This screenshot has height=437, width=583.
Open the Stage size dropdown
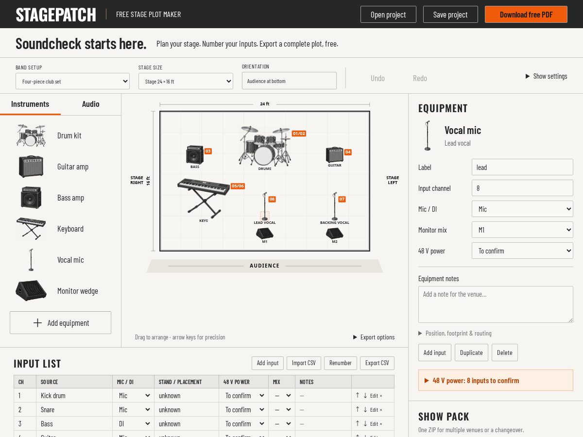point(186,81)
